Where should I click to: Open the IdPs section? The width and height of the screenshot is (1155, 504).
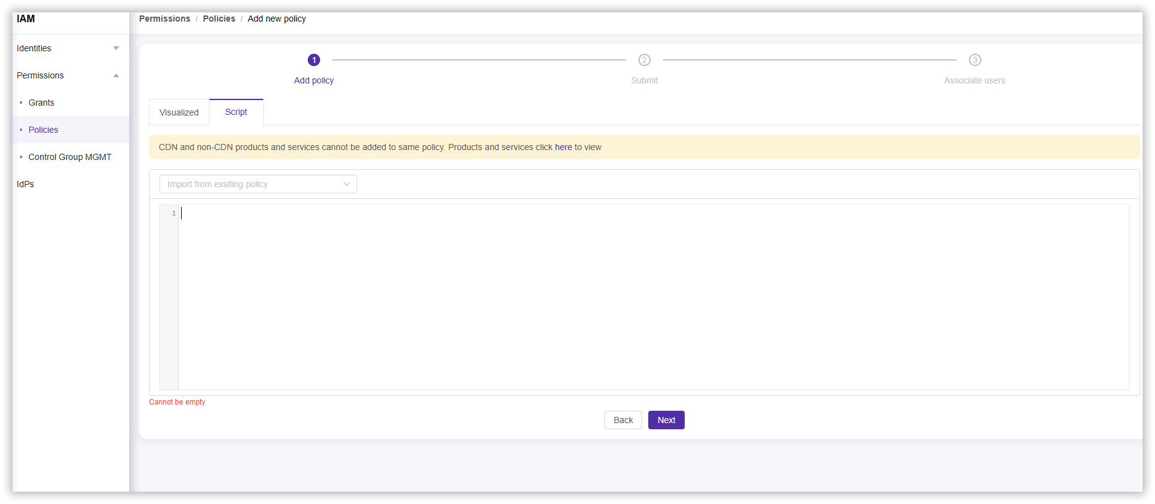(x=25, y=184)
